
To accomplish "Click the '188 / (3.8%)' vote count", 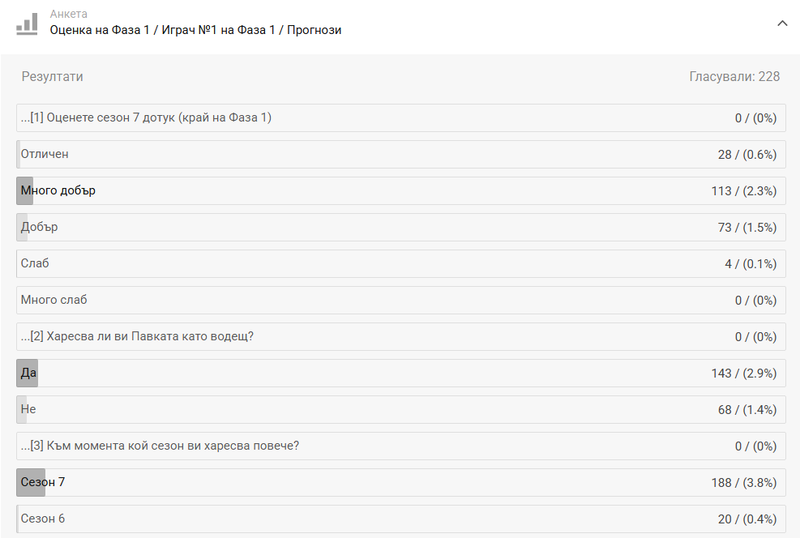I will coord(744,482).
